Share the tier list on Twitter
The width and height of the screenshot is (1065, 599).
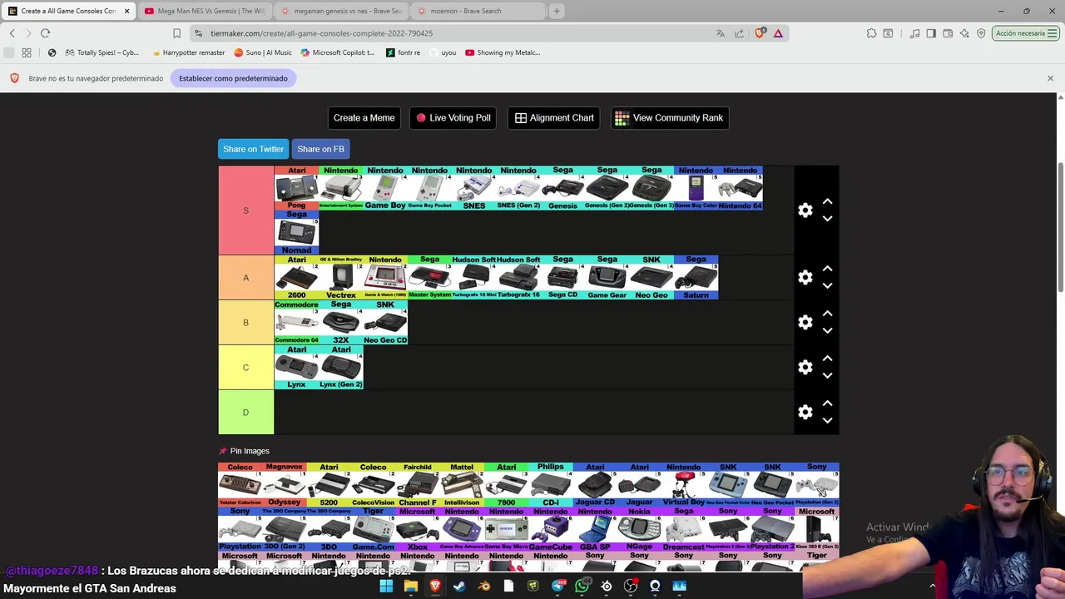[253, 149]
